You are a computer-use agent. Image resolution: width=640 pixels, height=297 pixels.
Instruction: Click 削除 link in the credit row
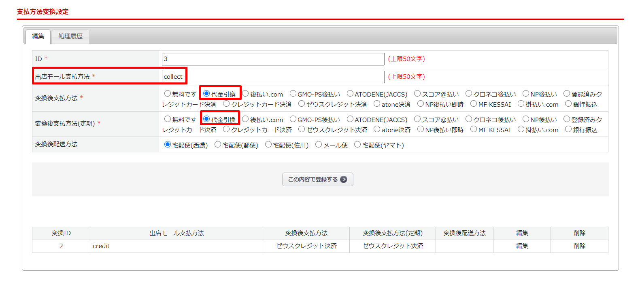[x=579, y=246]
